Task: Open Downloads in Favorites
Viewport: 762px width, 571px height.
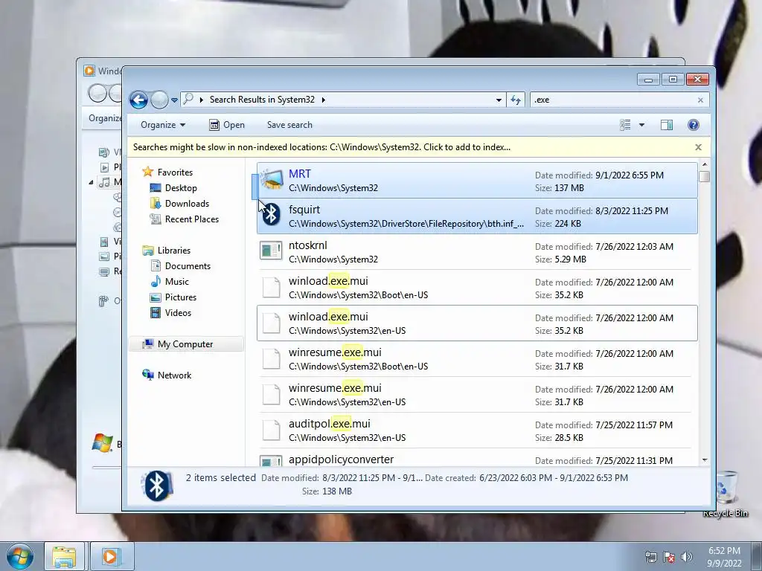Action: tap(187, 204)
